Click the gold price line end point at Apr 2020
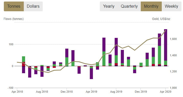Viewport: 183px width, 97px height. pos(166,30)
